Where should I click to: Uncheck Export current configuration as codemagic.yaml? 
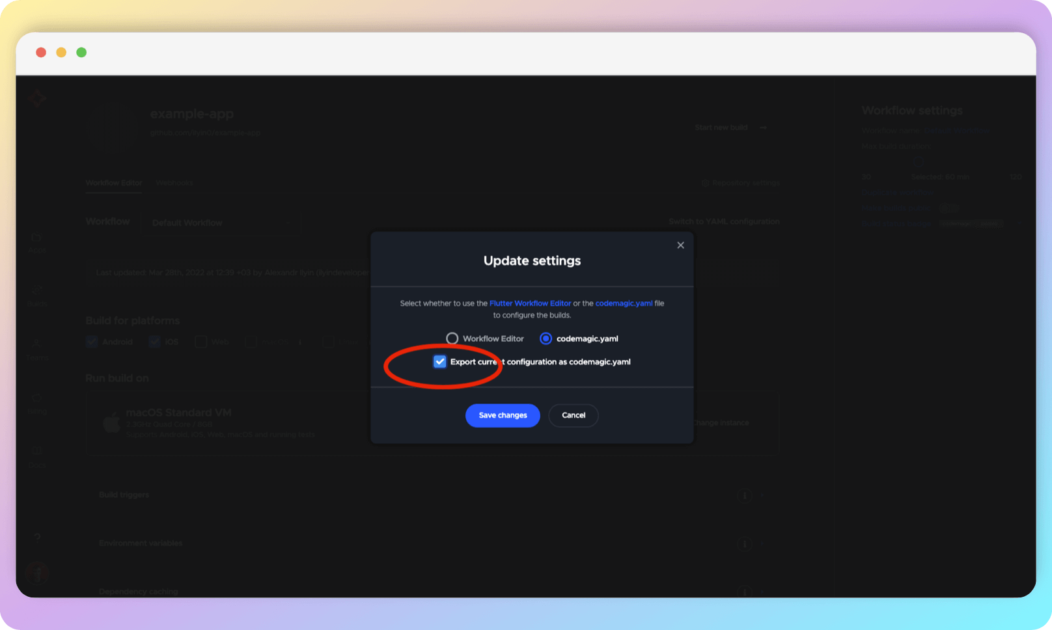[440, 361]
